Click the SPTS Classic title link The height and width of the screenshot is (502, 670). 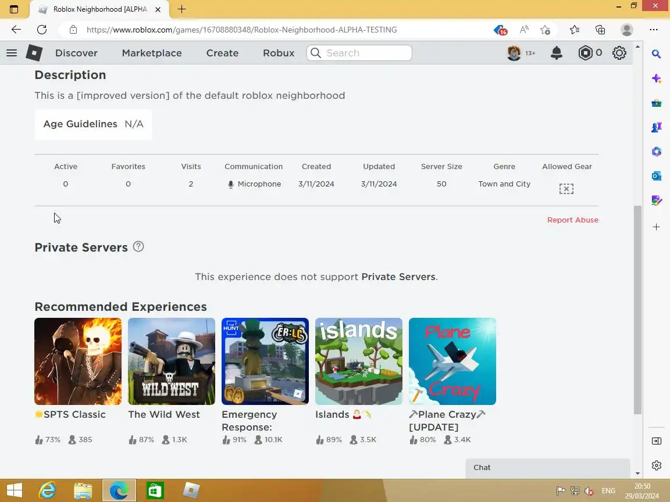click(x=70, y=414)
